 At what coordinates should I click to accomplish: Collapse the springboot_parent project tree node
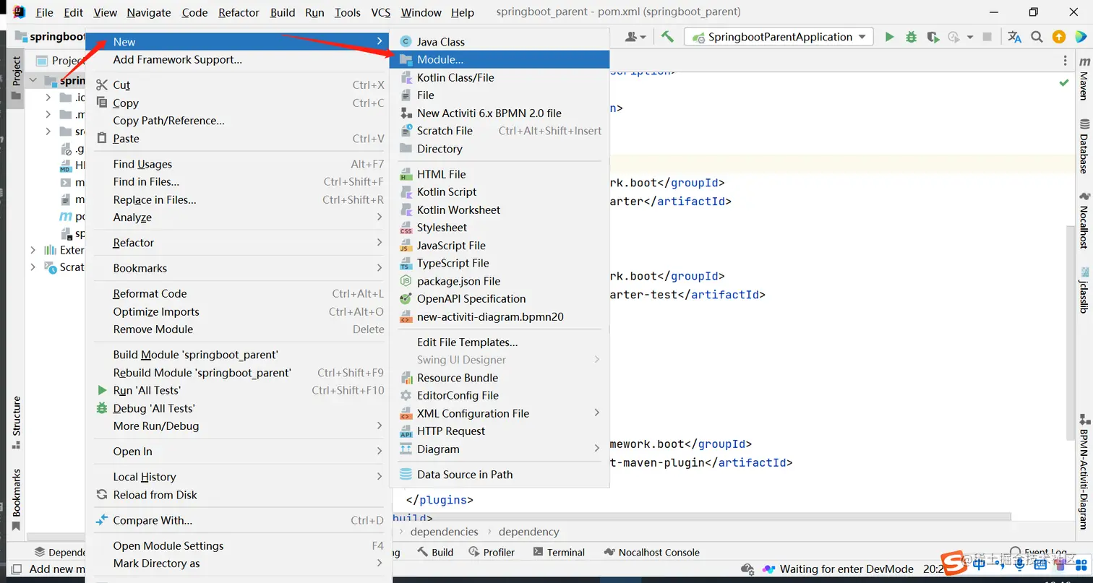pyautogui.click(x=33, y=80)
